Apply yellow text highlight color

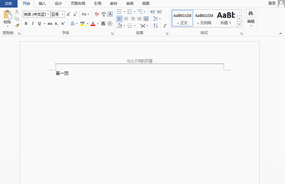(83, 24)
